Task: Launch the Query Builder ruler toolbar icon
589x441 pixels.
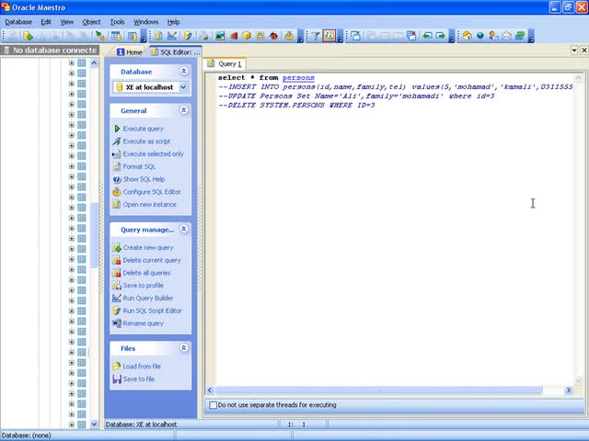Action: (172, 36)
